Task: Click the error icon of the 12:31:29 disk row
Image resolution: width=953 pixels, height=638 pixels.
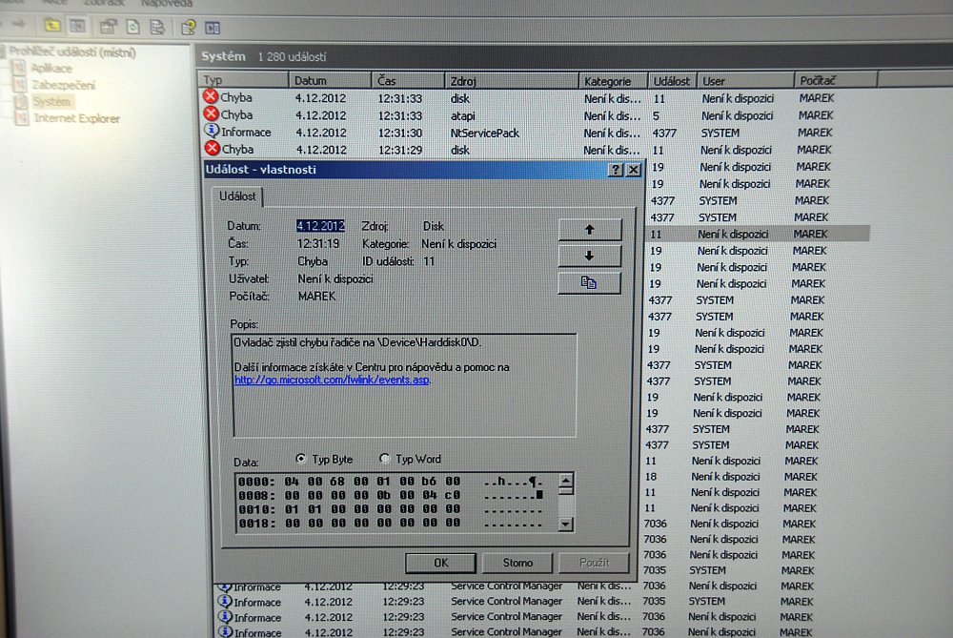Action: (213, 148)
